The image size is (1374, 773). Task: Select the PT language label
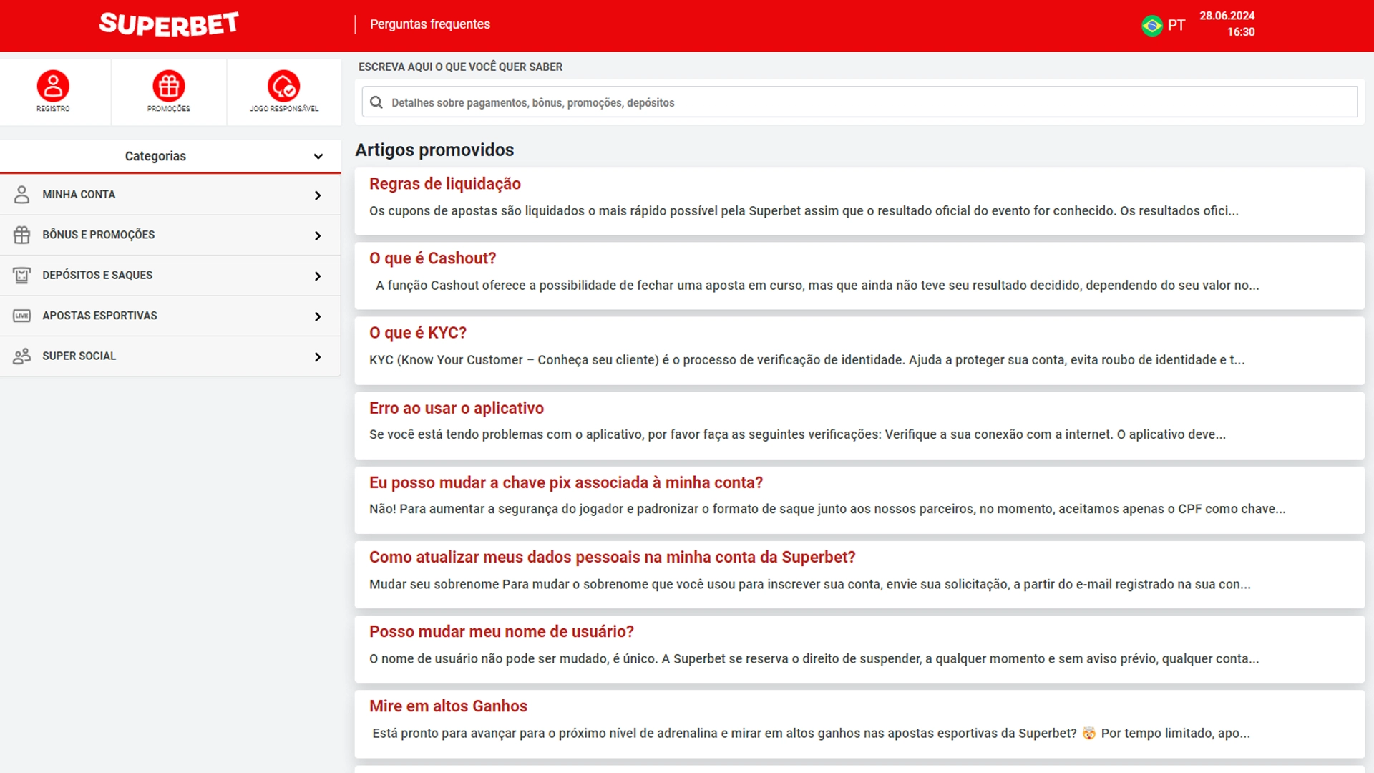coord(1176,26)
